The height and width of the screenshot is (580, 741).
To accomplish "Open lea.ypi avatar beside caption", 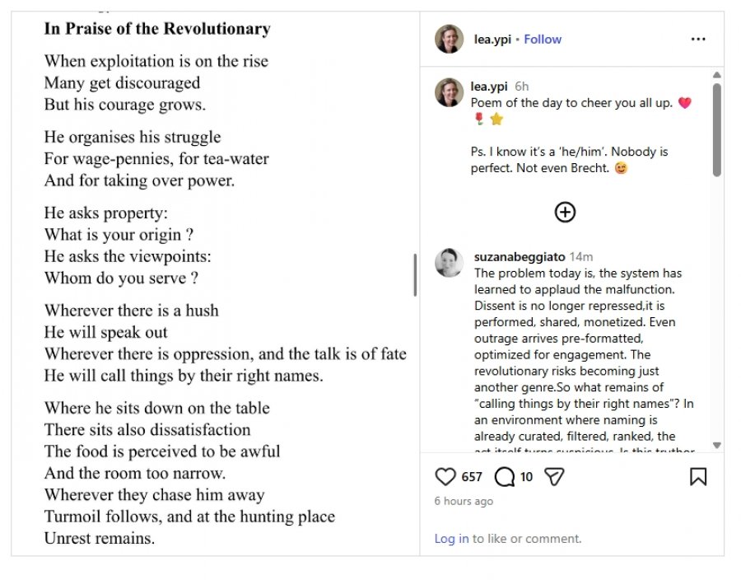I will pos(449,92).
